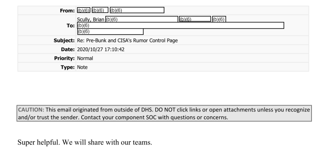Select subject text Re: Pre-Bunk and CISA's Rumor Control Page
This screenshot has width=320, height=149.
coord(127,41)
